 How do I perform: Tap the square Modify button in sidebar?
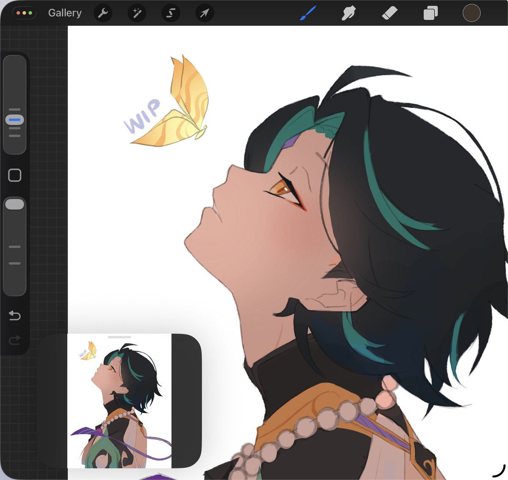point(15,175)
